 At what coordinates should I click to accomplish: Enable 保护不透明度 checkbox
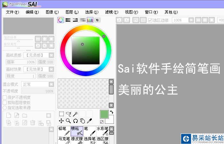tap(5, 97)
